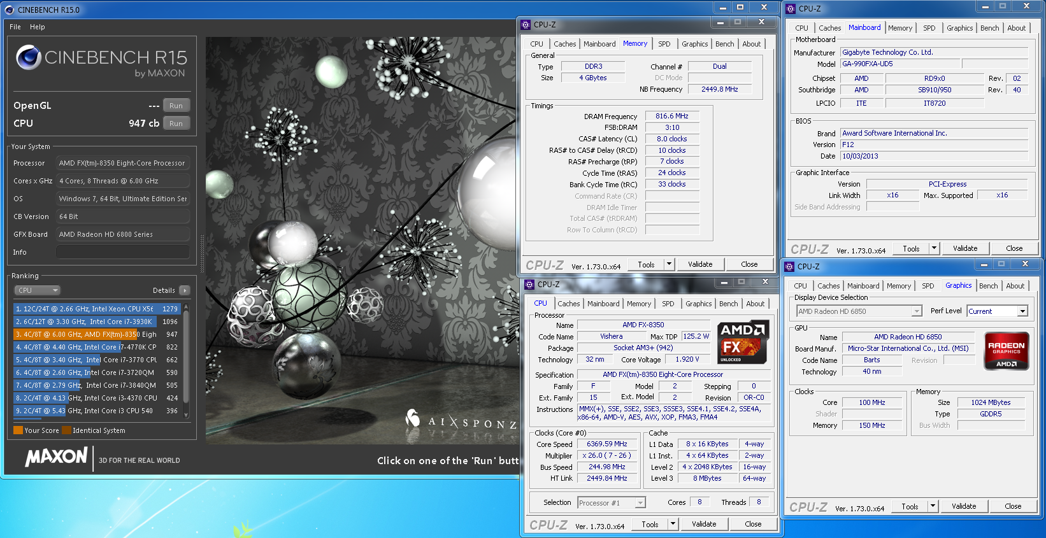1046x538 pixels.
Task: Click Core Speed value 6369.59 MHz
Action: click(x=607, y=444)
